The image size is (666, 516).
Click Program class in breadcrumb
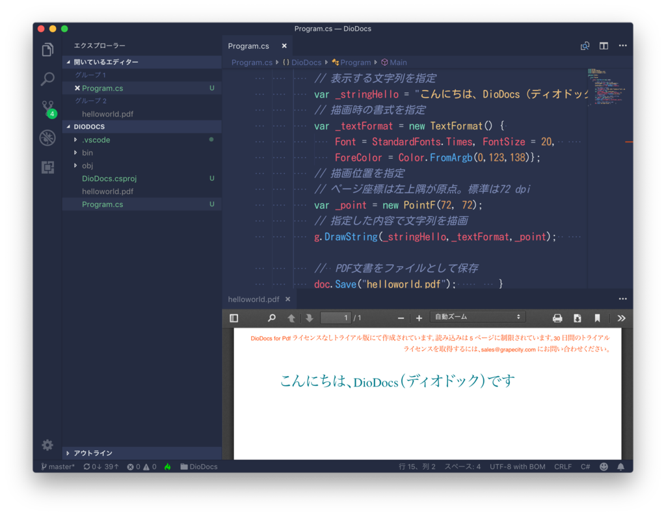click(x=351, y=62)
